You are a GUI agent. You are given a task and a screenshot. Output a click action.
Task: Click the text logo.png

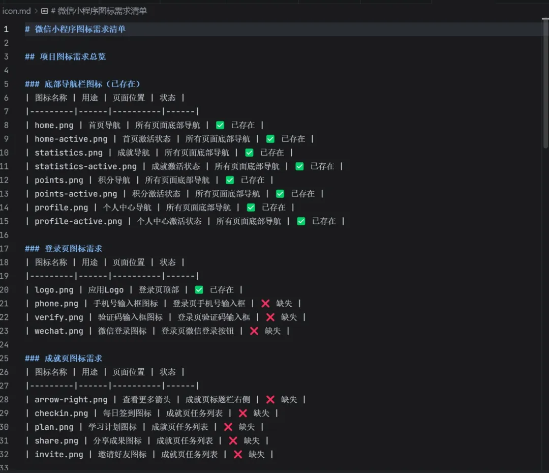click(54, 290)
